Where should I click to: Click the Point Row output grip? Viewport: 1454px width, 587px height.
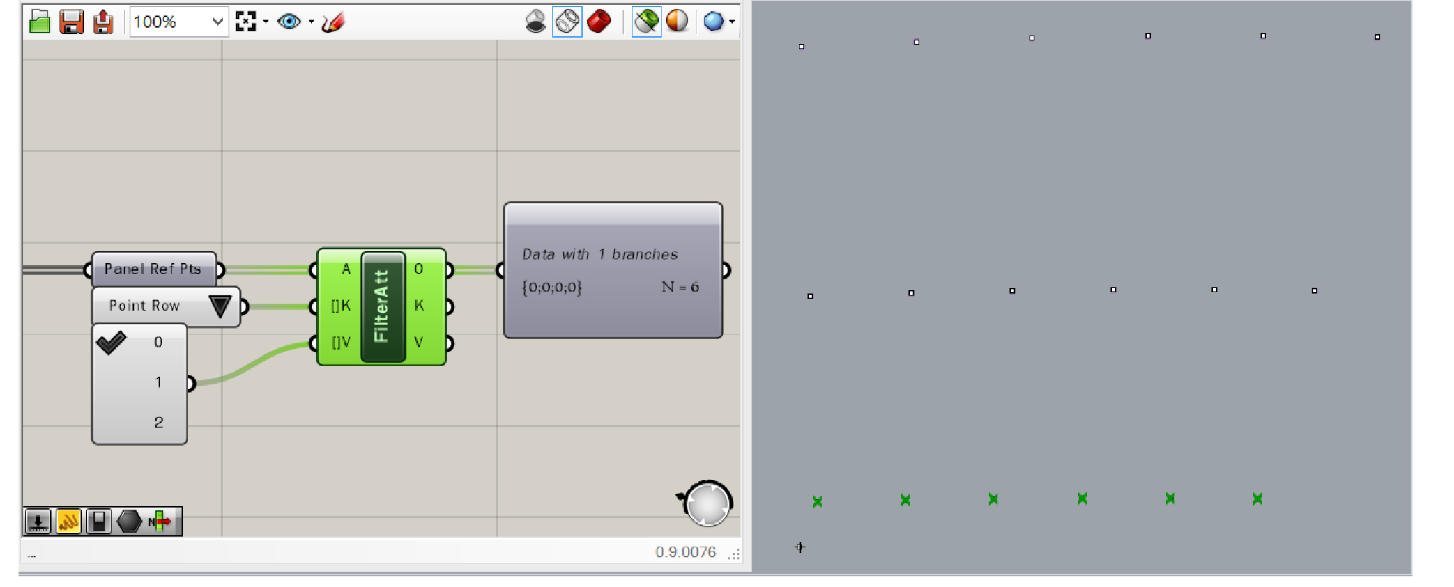click(x=245, y=306)
